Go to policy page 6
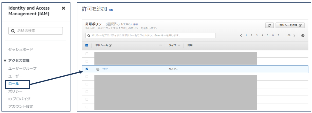Viewport: 312px width, 113px height. (273, 35)
